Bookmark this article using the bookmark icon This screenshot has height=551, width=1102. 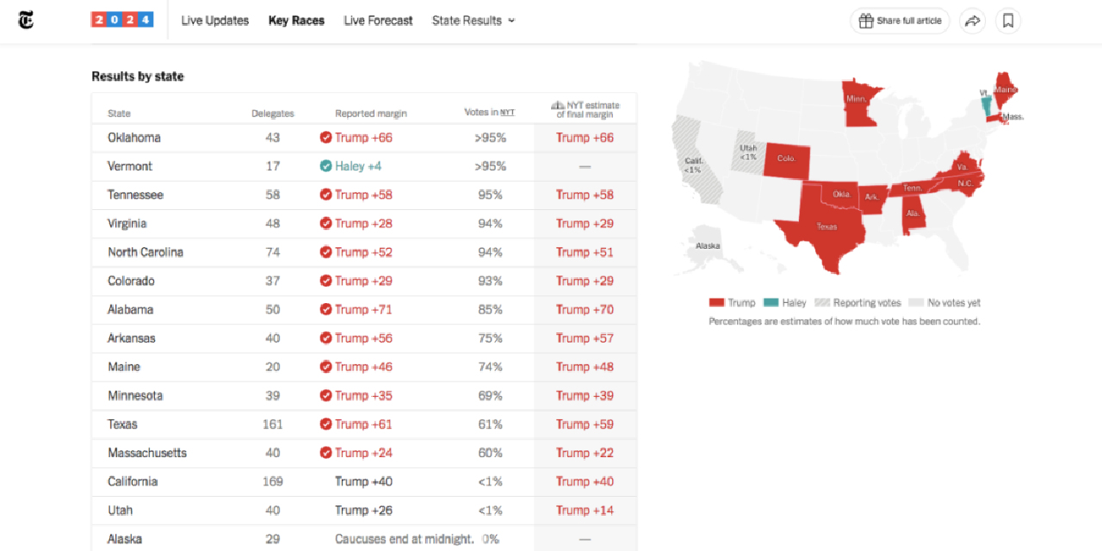point(1008,21)
